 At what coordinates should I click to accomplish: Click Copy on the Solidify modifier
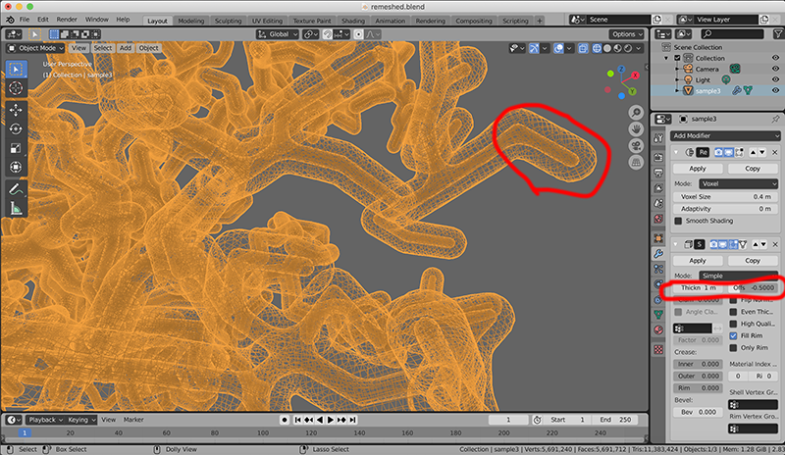(753, 260)
